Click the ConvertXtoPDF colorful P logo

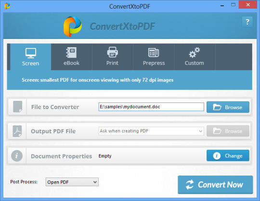(73, 26)
